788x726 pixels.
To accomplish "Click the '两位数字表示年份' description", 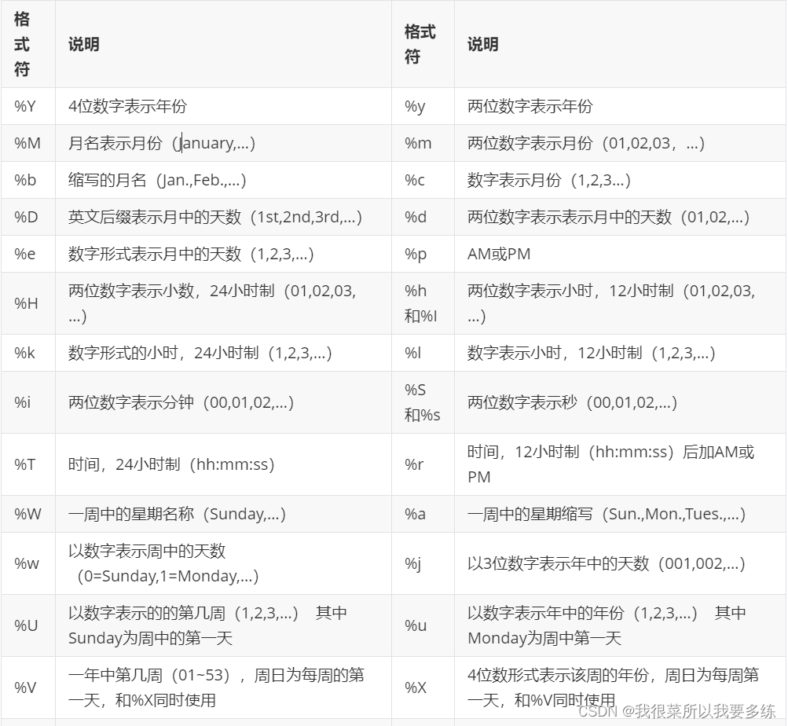I will coord(530,107).
